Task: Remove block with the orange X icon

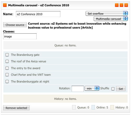Action: click(x=126, y=5)
